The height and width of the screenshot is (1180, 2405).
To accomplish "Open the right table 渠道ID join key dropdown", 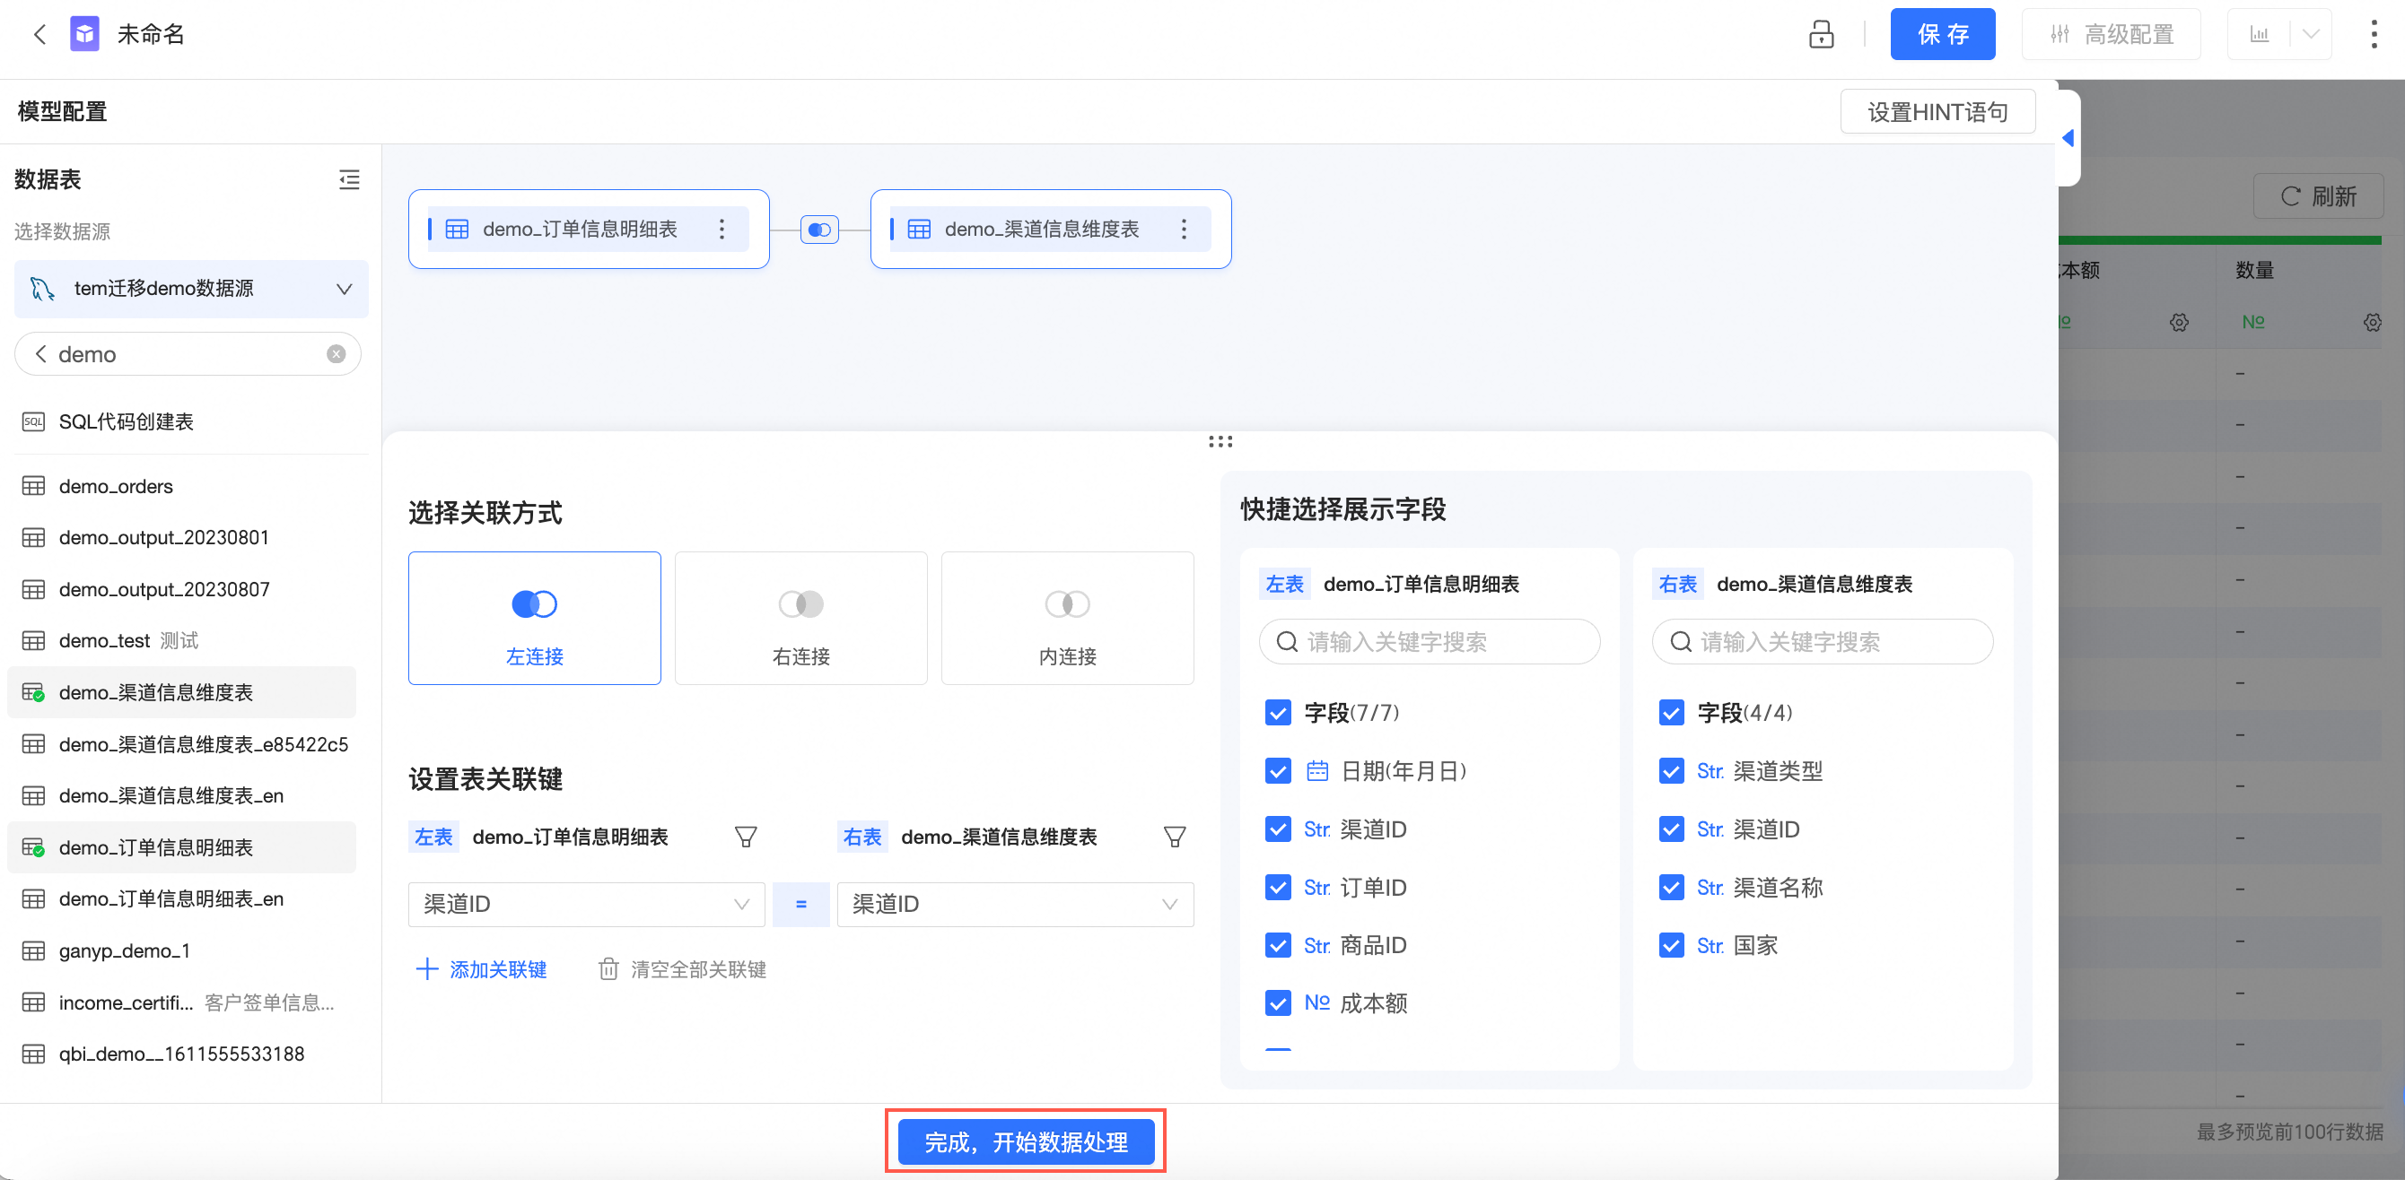I will point(1015,904).
